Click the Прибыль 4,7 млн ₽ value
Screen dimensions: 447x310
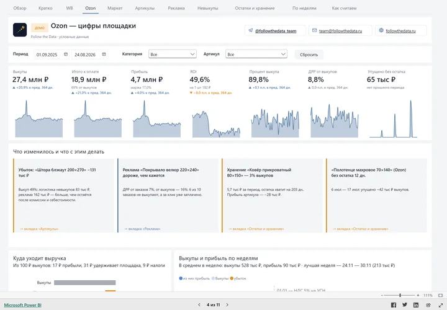147,79
